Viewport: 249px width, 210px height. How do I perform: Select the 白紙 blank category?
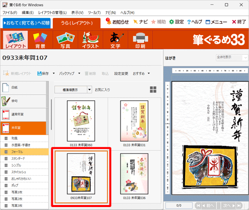pos(23,87)
